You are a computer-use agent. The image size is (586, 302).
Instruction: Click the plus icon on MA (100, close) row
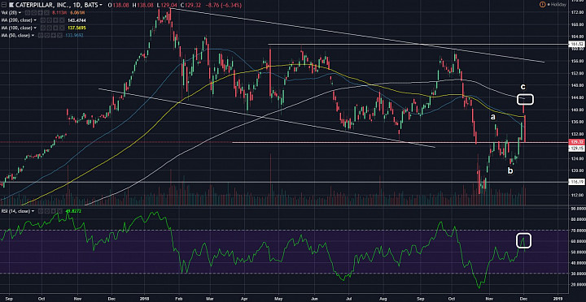(55, 28)
